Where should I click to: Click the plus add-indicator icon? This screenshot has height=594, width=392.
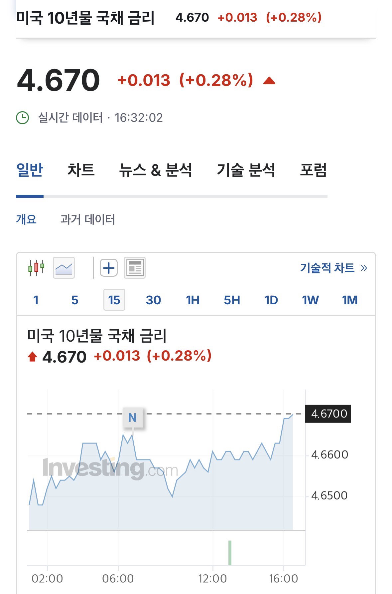click(x=109, y=268)
